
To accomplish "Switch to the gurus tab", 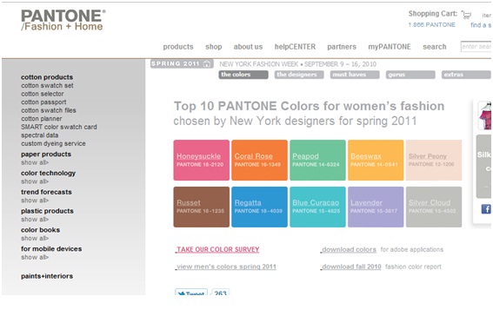I will [410, 75].
